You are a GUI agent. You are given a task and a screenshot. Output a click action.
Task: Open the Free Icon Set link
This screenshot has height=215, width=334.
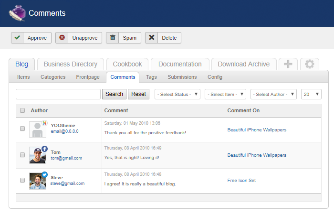pyautogui.click(x=241, y=181)
